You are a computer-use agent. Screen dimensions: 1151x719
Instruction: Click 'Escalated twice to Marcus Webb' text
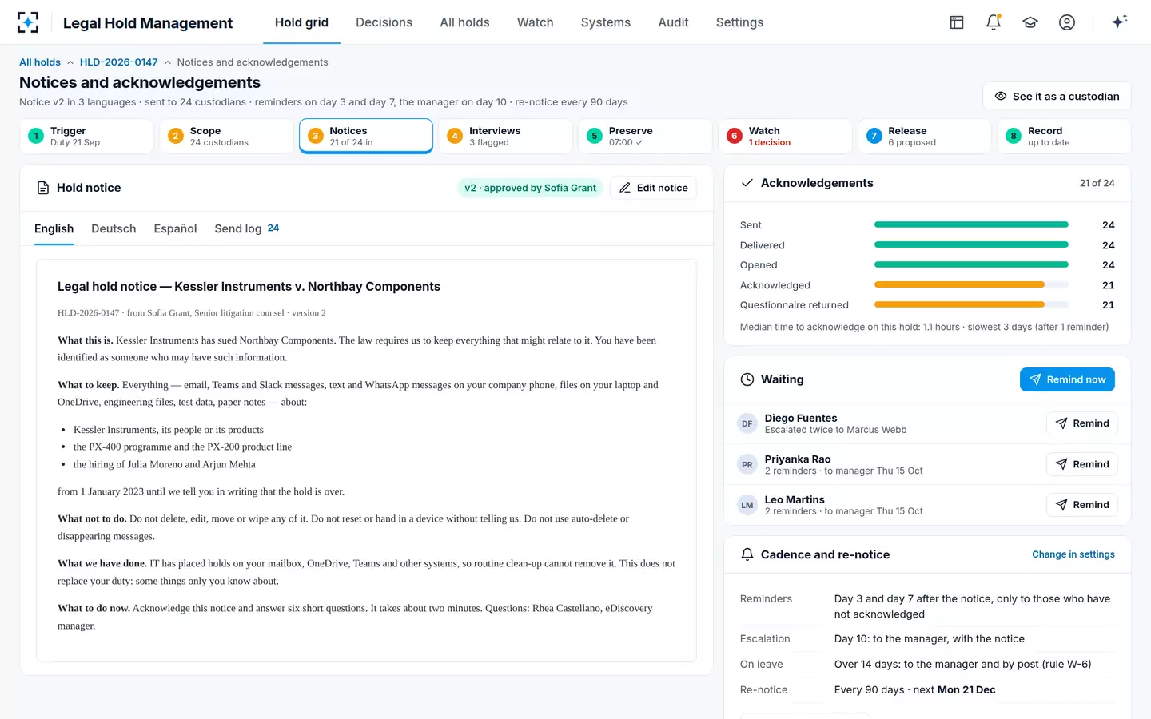[835, 430]
